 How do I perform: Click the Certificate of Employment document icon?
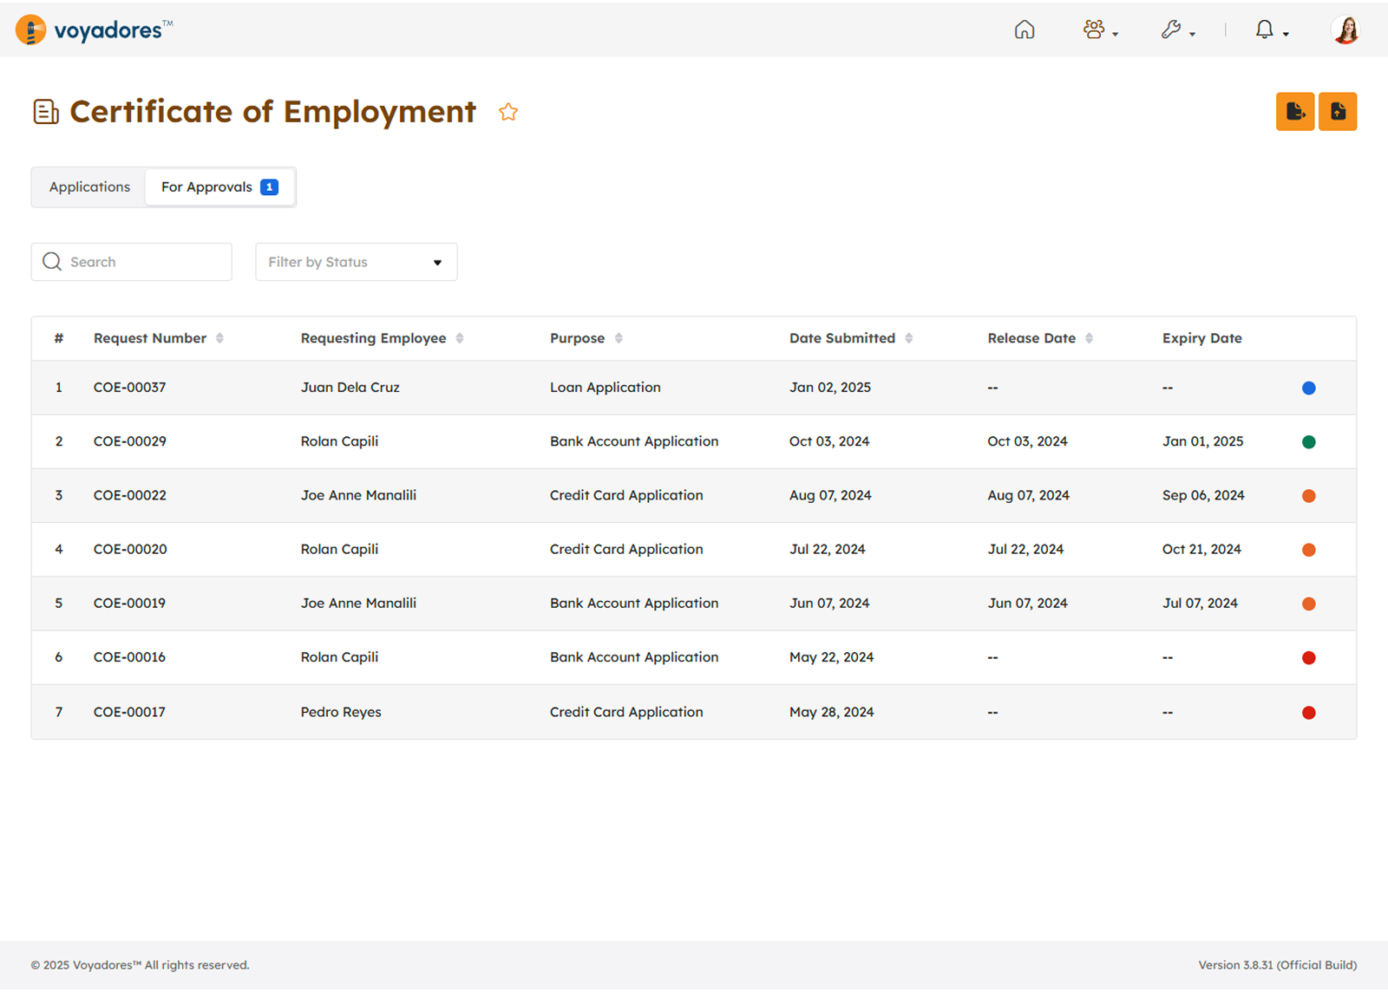[x=46, y=112]
